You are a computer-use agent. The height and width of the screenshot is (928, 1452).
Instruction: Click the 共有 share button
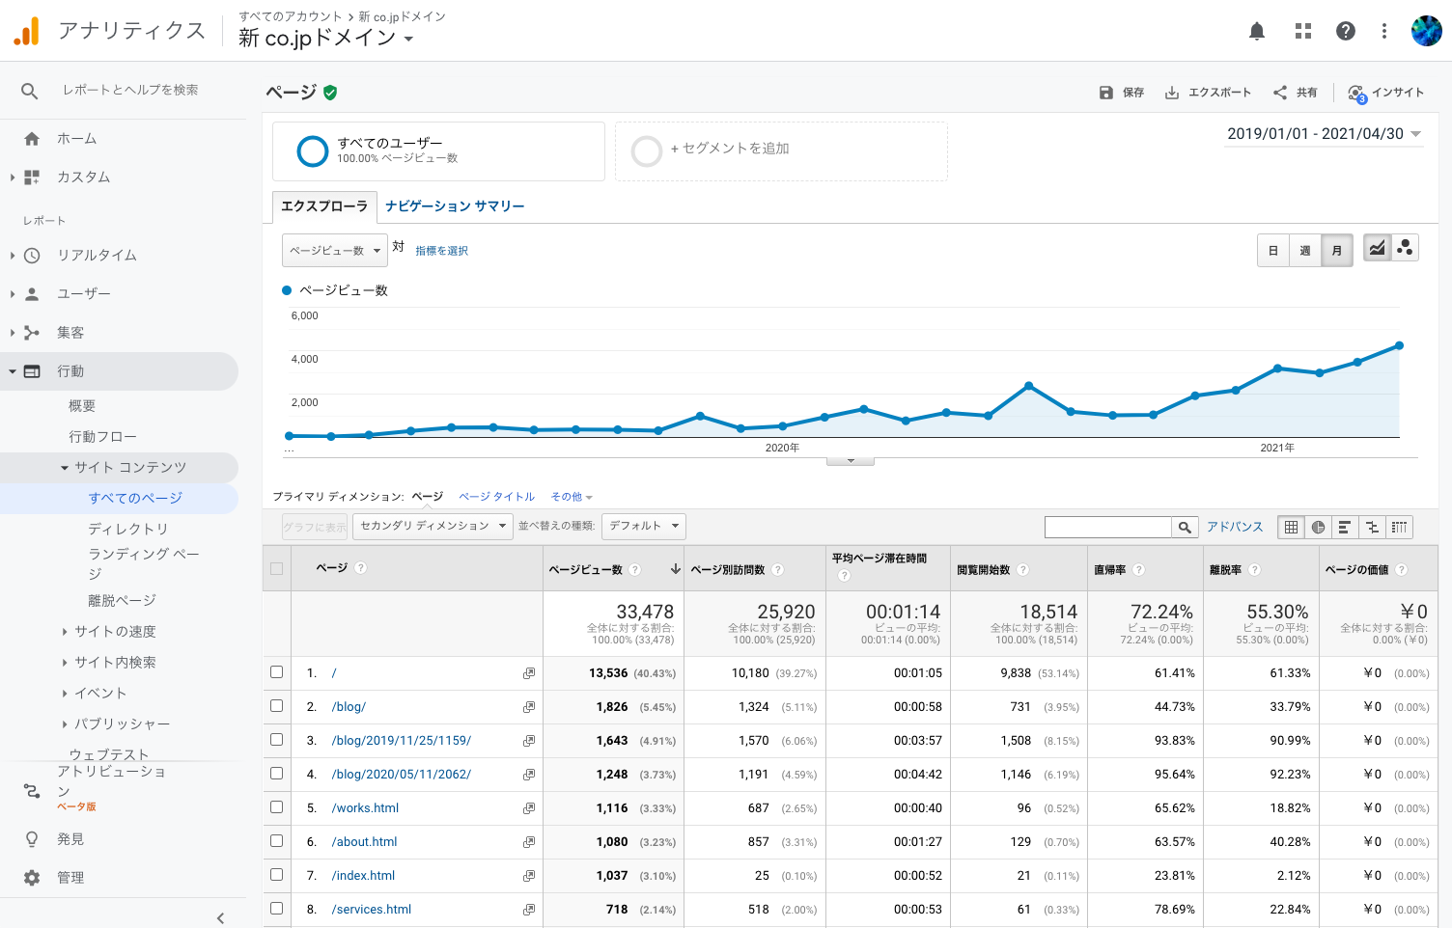click(1295, 93)
